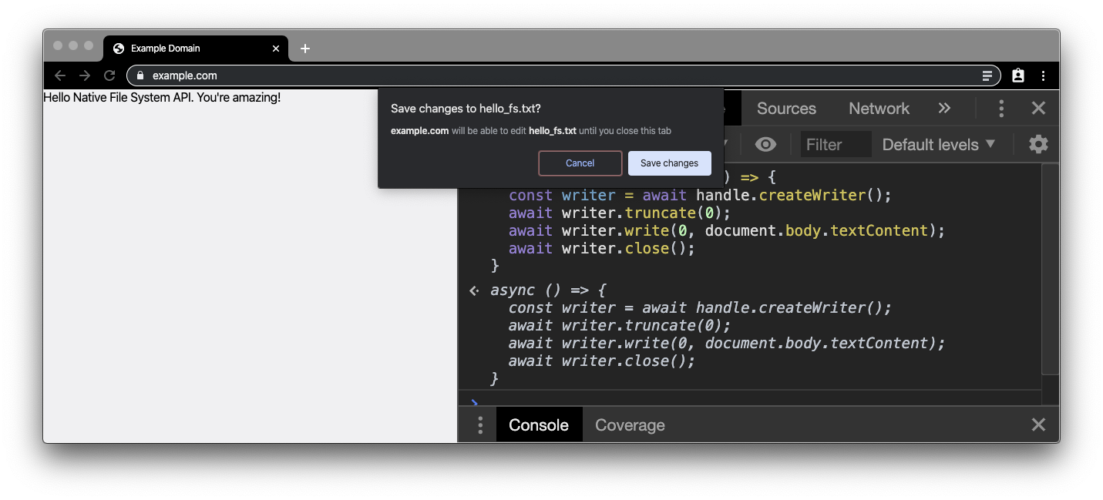The image size is (1103, 500).
Task: Click the browser forward arrow
Action: click(85, 76)
